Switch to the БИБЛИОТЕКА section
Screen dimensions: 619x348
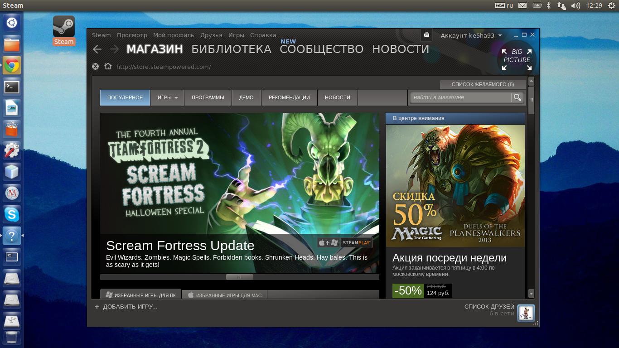(x=231, y=49)
